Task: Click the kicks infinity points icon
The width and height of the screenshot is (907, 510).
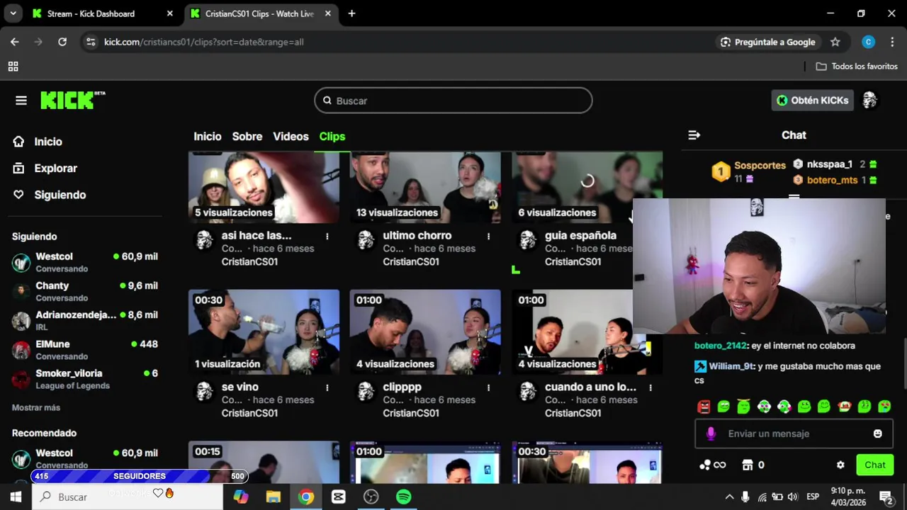Action: 712,465
